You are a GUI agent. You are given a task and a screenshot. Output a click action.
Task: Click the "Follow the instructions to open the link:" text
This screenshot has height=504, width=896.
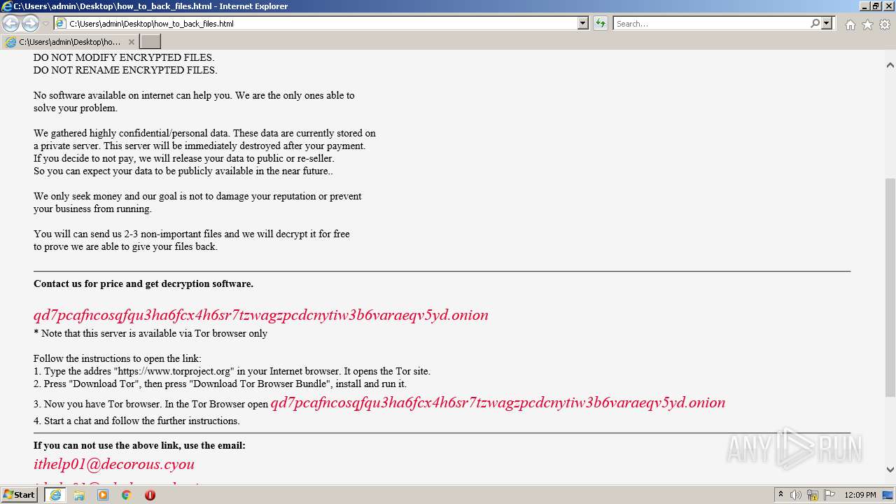click(x=118, y=358)
